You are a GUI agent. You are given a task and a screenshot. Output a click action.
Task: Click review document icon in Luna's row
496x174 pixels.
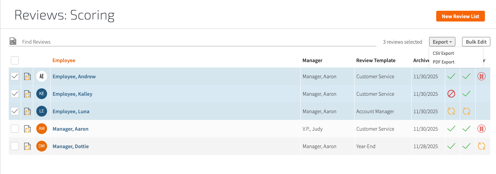click(x=27, y=112)
